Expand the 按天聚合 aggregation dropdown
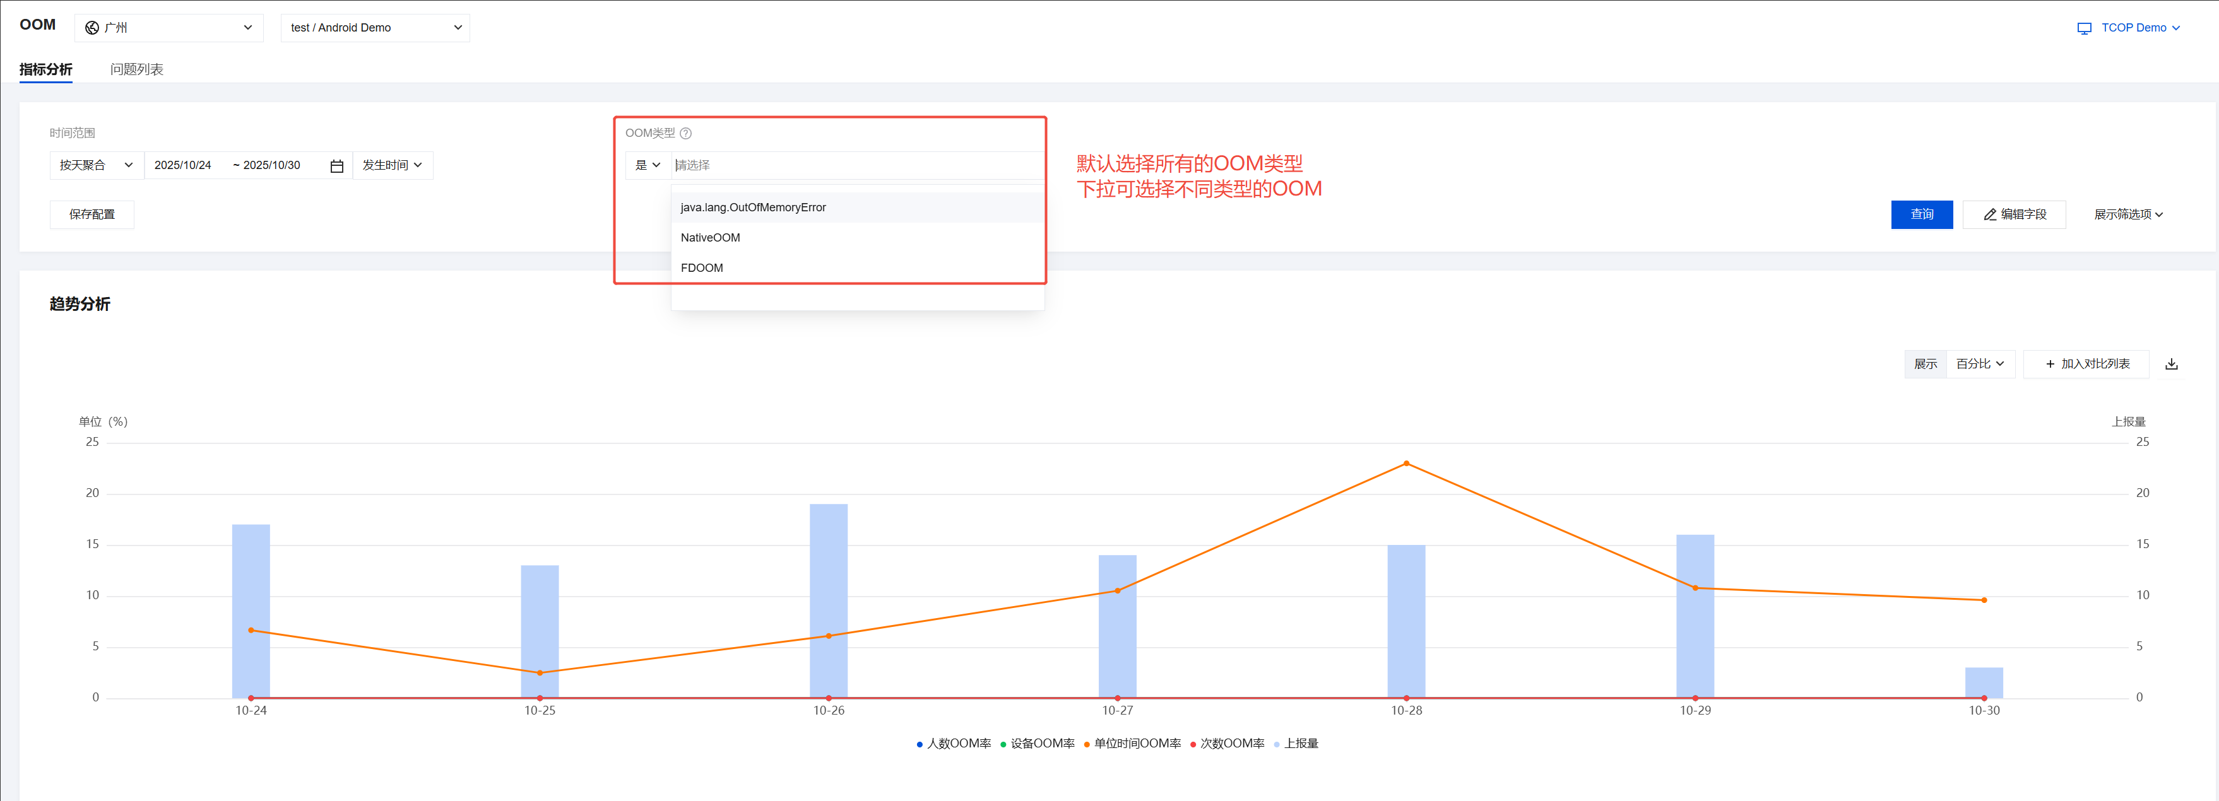Viewport: 2219px width, 801px height. [96, 165]
